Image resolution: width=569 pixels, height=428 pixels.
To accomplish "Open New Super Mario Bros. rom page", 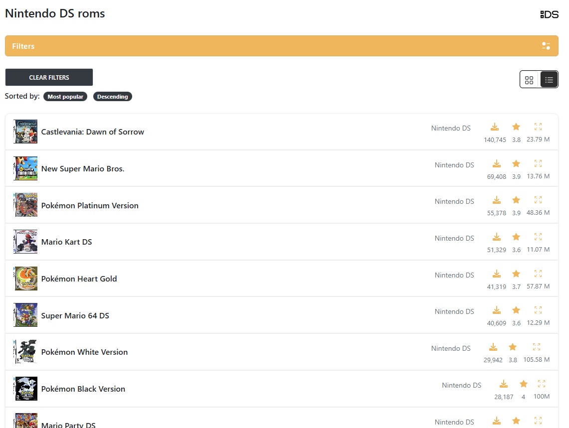I will click(x=83, y=169).
